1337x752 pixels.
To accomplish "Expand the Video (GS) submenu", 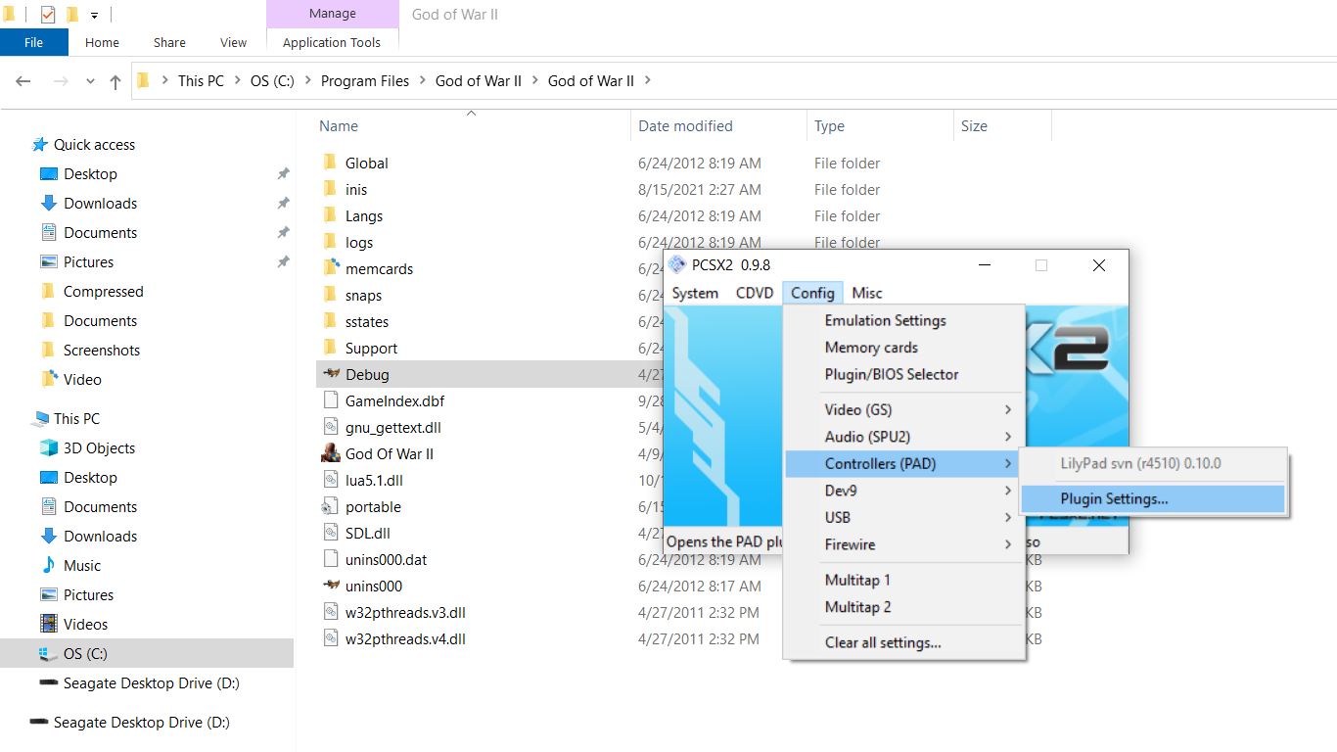I will [x=1007, y=409].
